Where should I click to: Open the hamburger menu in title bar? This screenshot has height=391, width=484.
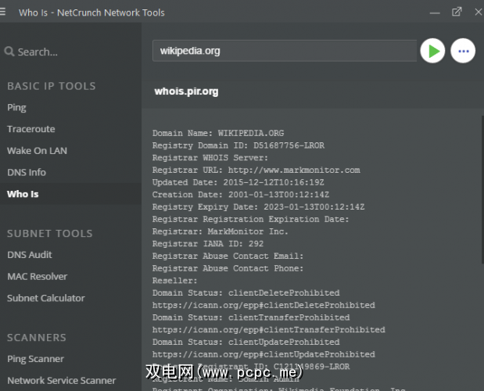coord(5,12)
